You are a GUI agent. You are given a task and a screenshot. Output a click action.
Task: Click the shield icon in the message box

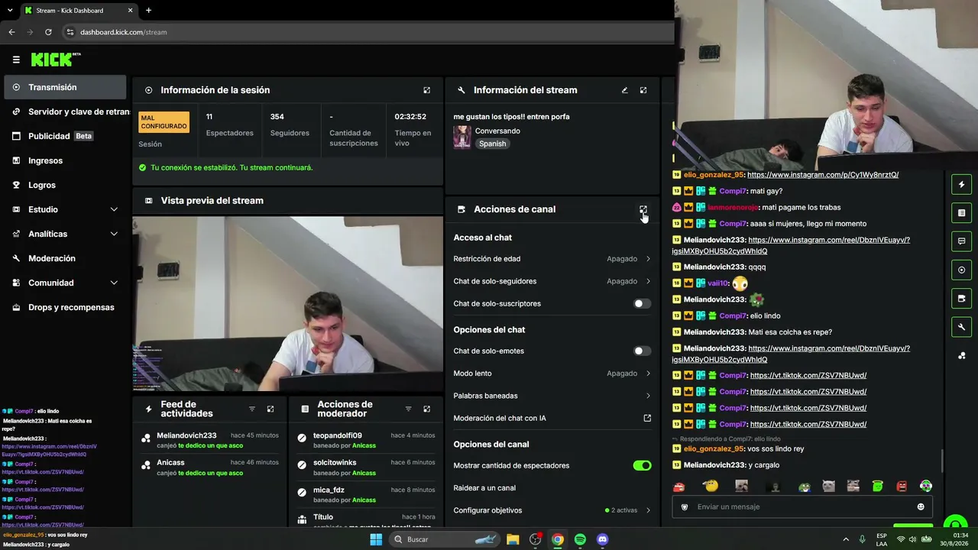[685, 506]
